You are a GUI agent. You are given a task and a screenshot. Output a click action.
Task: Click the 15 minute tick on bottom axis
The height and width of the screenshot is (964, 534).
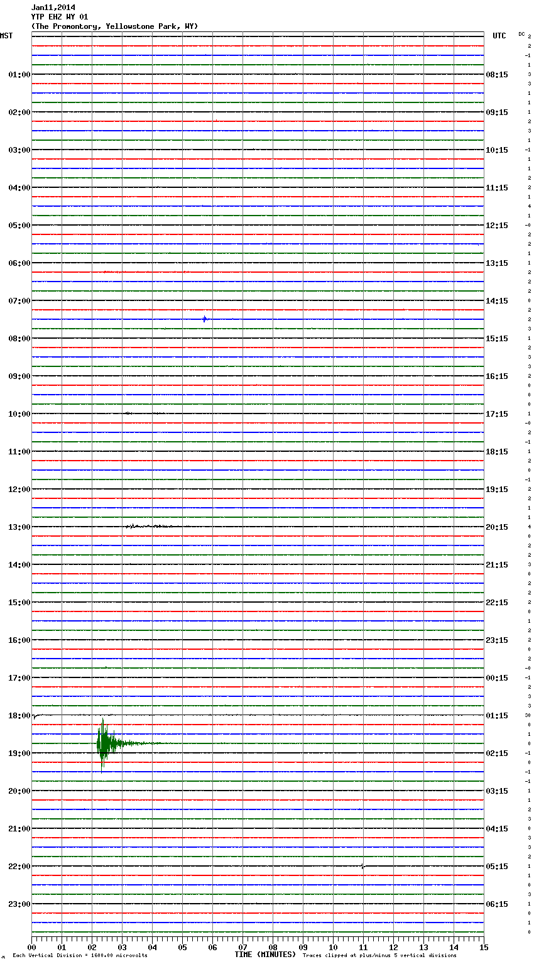pos(483,947)
